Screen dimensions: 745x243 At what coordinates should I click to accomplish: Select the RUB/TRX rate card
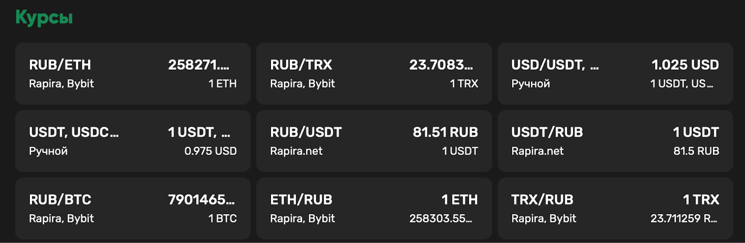coord(374,74)
